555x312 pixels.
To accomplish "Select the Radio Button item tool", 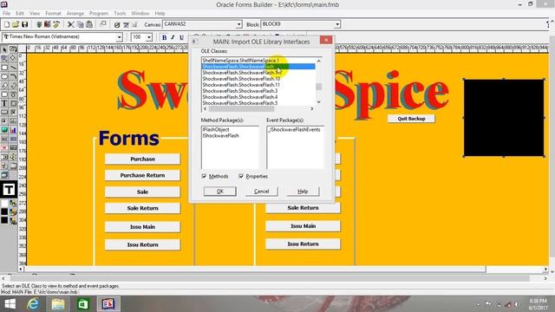I will tap(4, 121).
